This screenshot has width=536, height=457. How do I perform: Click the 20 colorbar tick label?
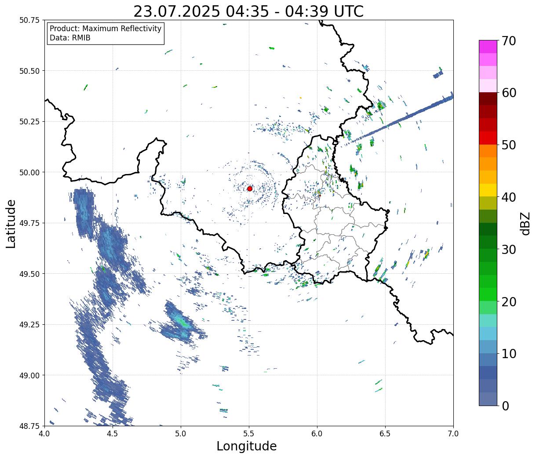point(508,301)
